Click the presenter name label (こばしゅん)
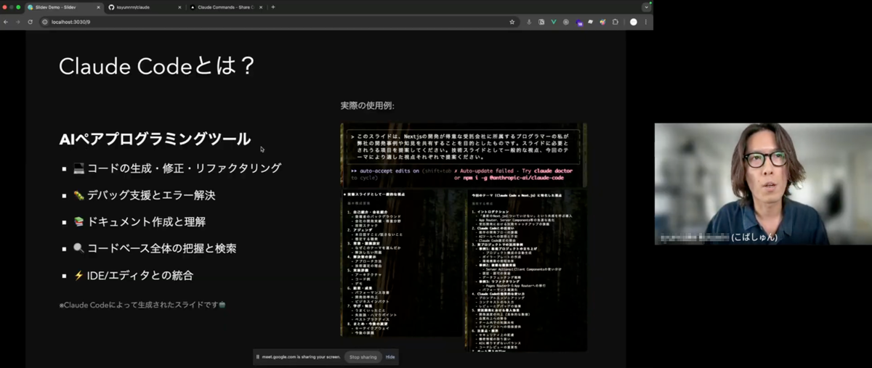 tap(754, 237)
